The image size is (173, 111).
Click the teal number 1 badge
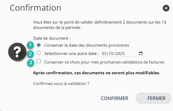[x=31, y=45]
